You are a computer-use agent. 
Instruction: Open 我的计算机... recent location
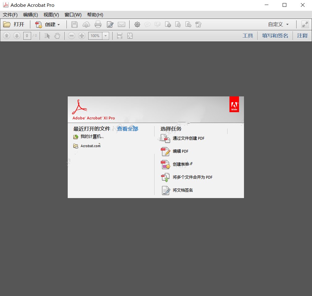tap(92, 137)
